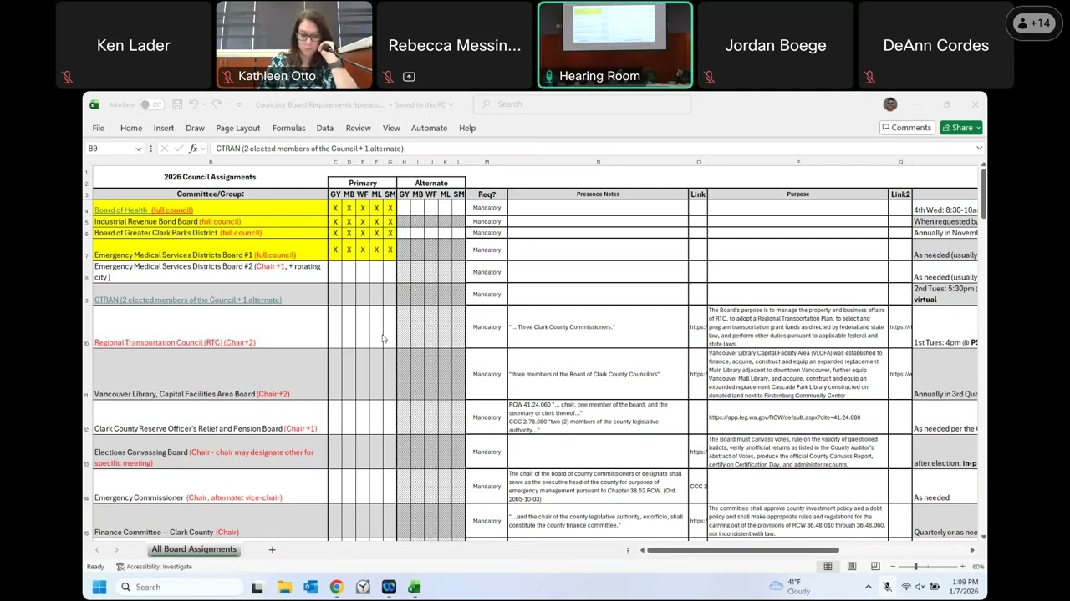Go to previous sheet with left arrow

(x=97, y=550)
